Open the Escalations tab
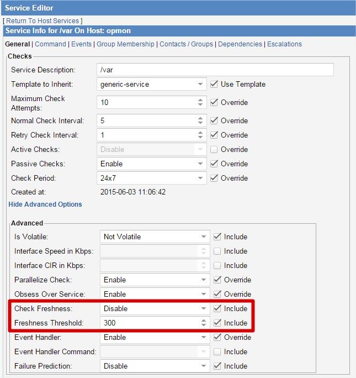This screenshot has width=356, height=378. (284, 44)
